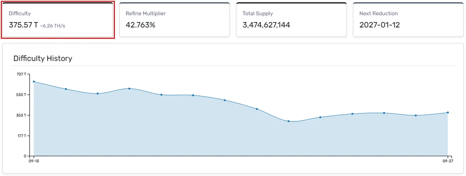
Task: Click the 09-27 x-axis date label
Action: click(448, 160)
